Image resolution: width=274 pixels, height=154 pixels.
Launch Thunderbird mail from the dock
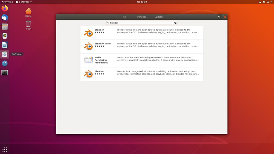pyautogui.click(x=5, y=18)
